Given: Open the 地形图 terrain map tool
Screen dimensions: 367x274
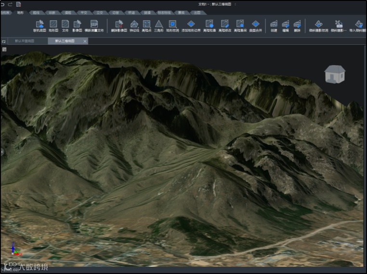Looking at the screenshot, I should tap(53, 24).
